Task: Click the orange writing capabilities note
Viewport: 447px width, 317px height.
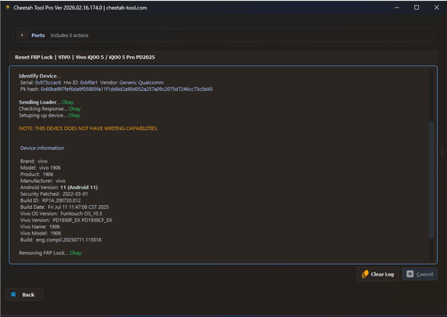Action: click(88, 128)
